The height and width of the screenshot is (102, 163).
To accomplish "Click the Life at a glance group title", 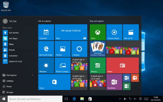I will 44,21.
